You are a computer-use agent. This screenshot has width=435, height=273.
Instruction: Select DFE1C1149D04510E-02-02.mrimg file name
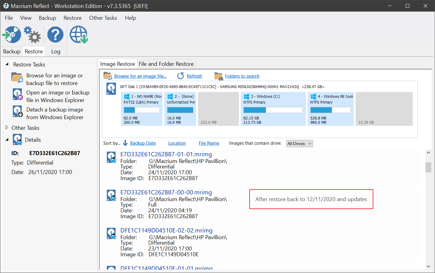[x=166, y=230]
